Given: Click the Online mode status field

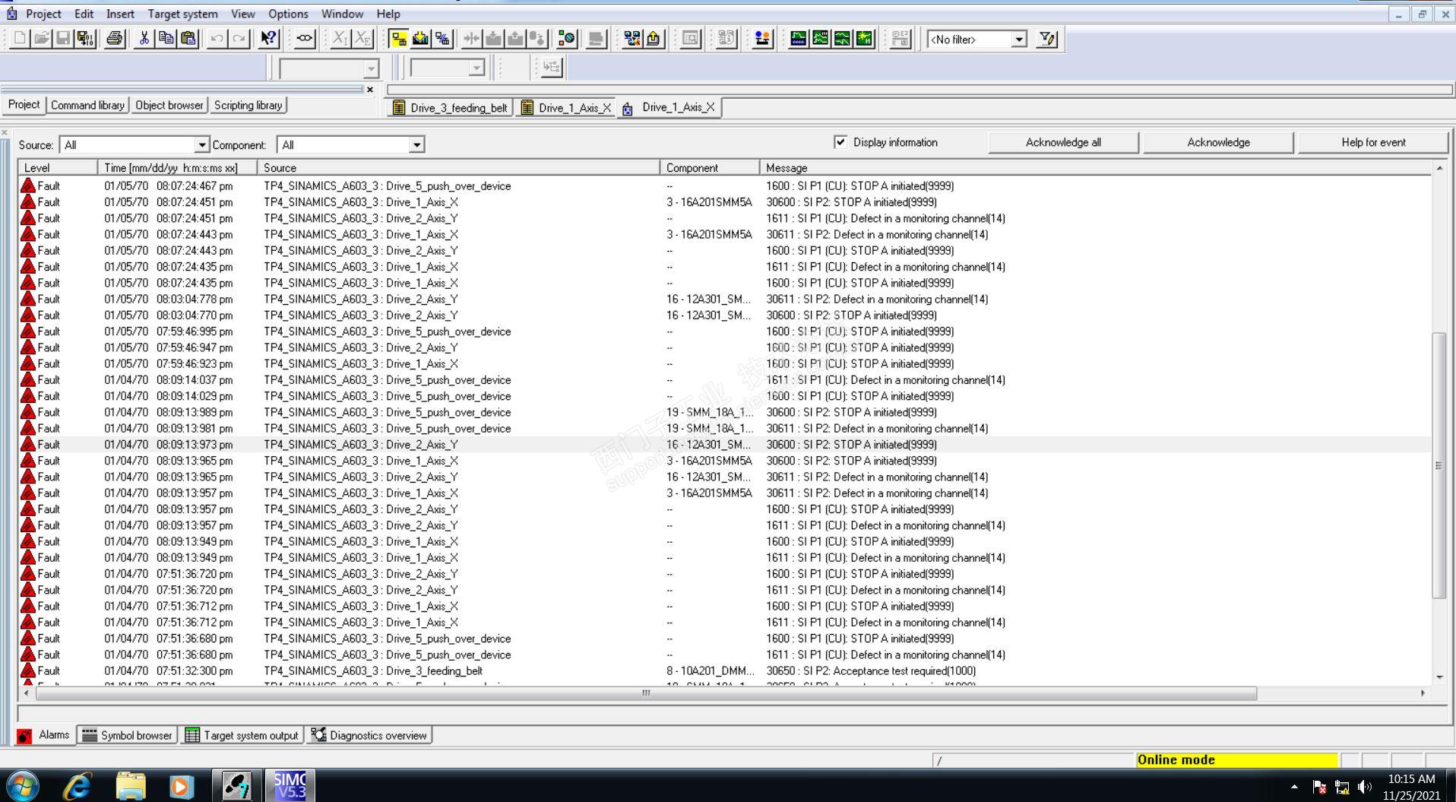Looking at the screenshot, I should pyautogui.click(x=1236, y=759).
